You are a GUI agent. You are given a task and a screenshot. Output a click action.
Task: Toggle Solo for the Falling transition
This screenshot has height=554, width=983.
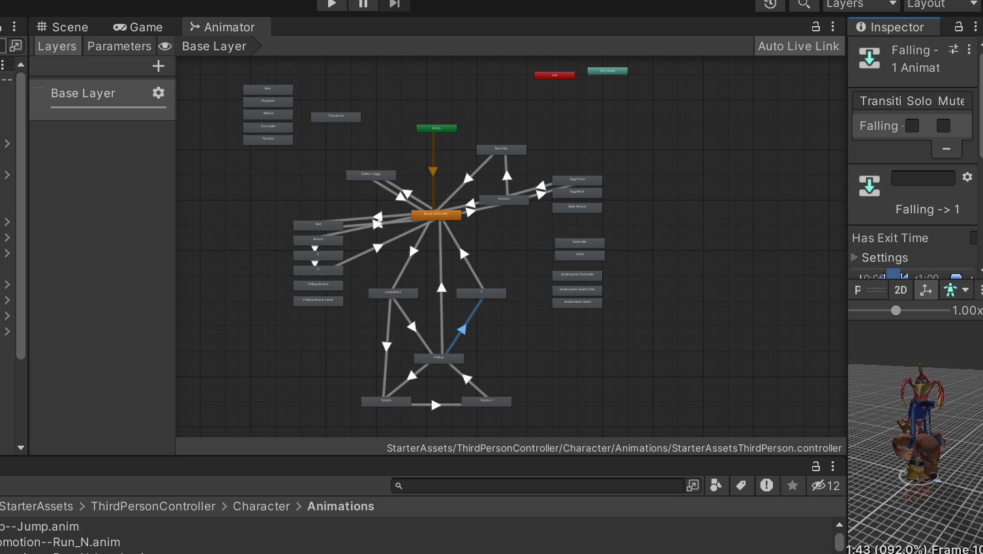(x=911, y=125)
